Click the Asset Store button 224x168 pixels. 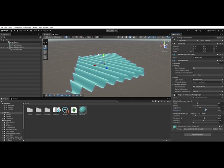tap(22, 31)
